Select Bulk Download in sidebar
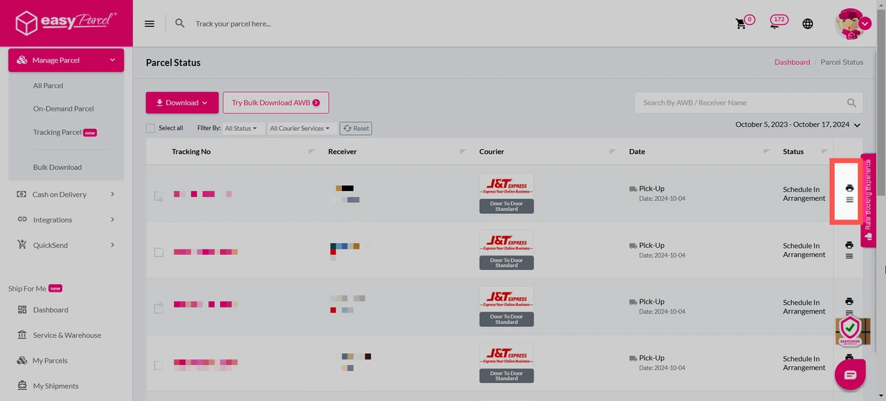The height and width of the screenshot is (401, 886). click(57, 168)
